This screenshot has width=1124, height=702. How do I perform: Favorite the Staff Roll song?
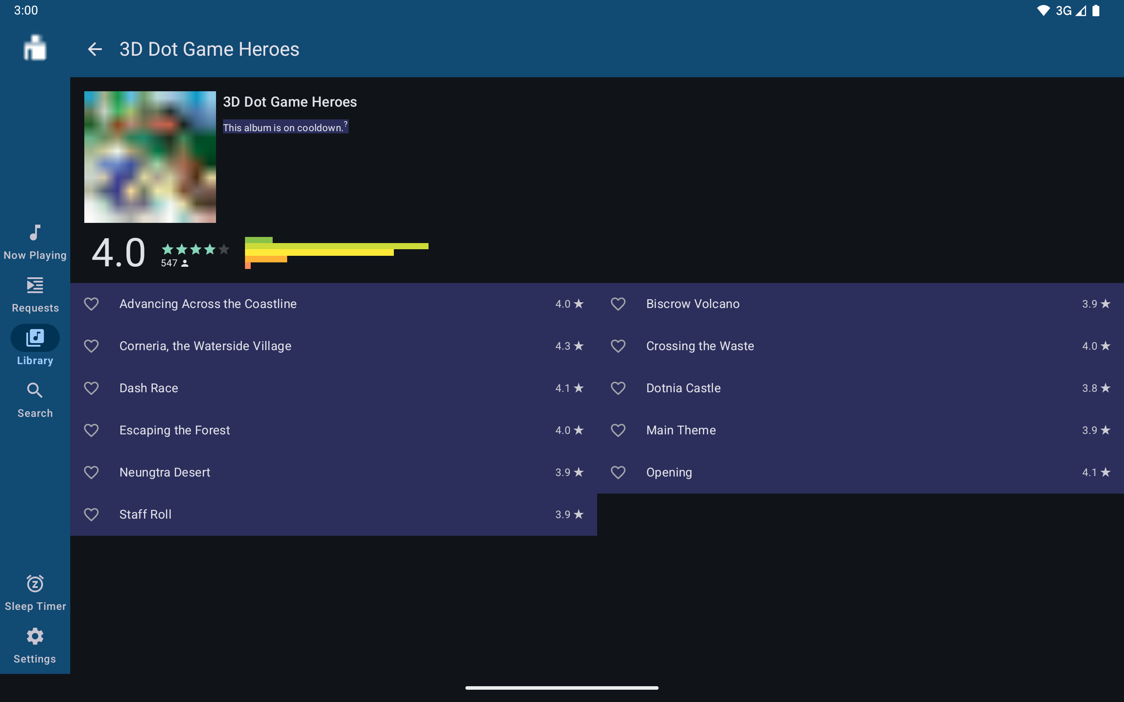(91, 514)
